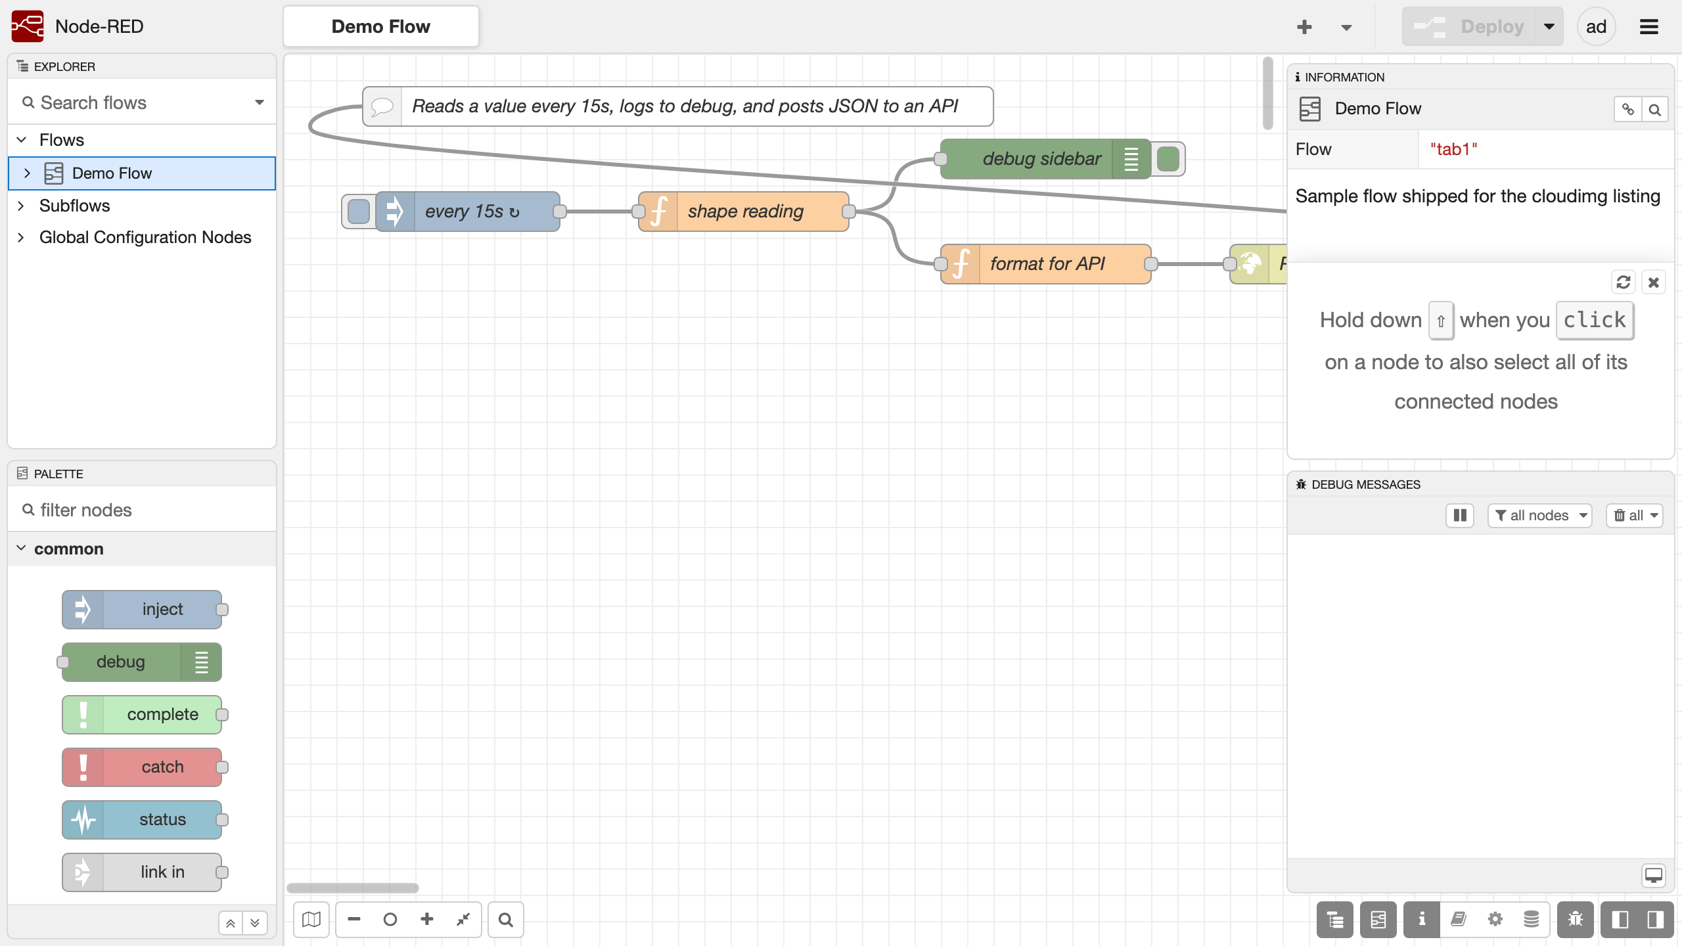
Task: Show the next tip with refresh icon
Action: (x=1624, y=282)
